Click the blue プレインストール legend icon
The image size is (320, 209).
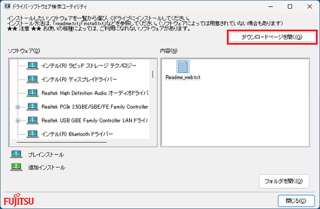pos(16,154)
